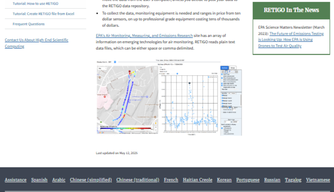Select the Tagalog language link
Viewport: 334px width, 192px height.
[293, 180]
